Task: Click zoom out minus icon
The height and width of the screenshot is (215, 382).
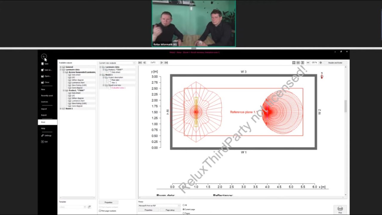Action: (308, 63)
